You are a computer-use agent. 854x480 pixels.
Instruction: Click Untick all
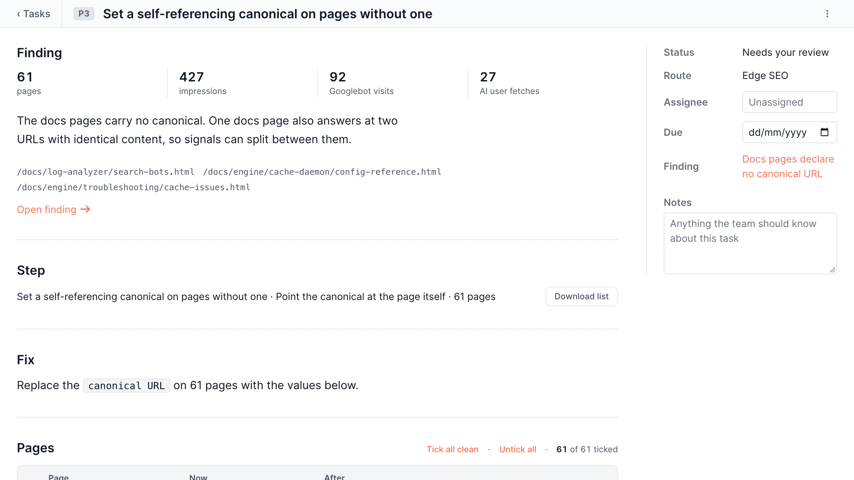click(x=518, y=449)
